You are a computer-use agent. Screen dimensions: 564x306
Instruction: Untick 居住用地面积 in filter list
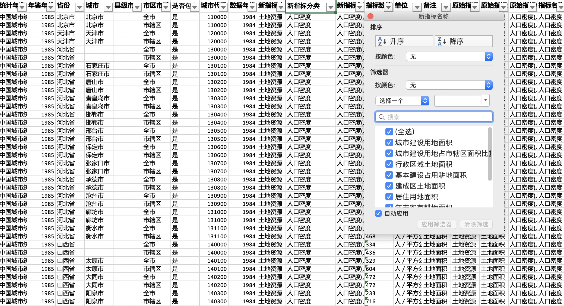389,197
